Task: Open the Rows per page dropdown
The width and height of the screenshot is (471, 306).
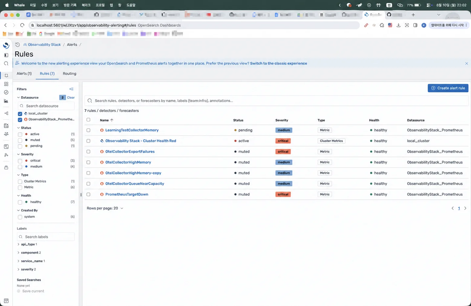Action: tap(105, 208)
